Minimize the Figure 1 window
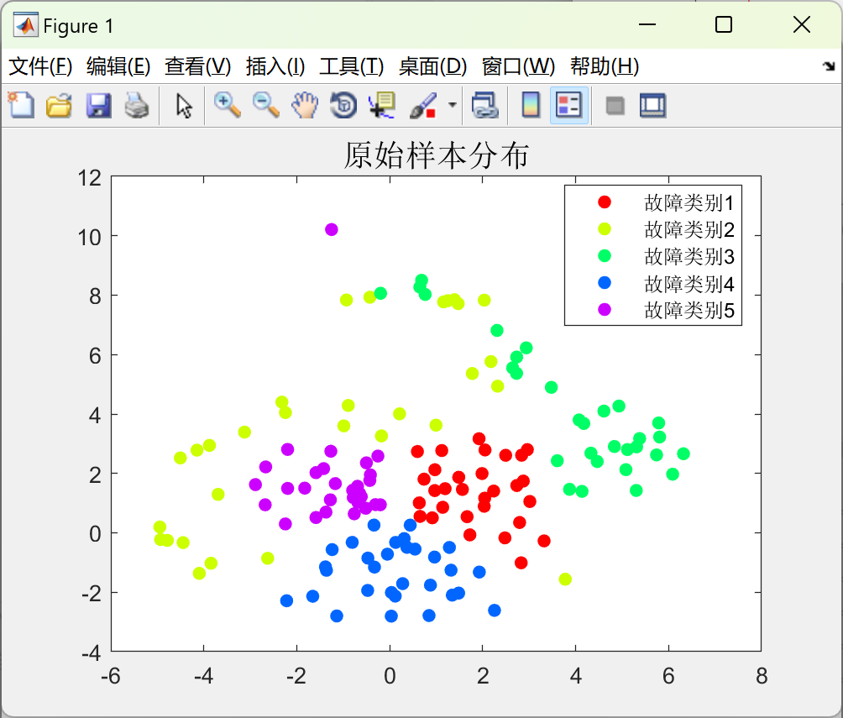Image resolution: width=843 pixels, height=718 pixels. point(647,24)
